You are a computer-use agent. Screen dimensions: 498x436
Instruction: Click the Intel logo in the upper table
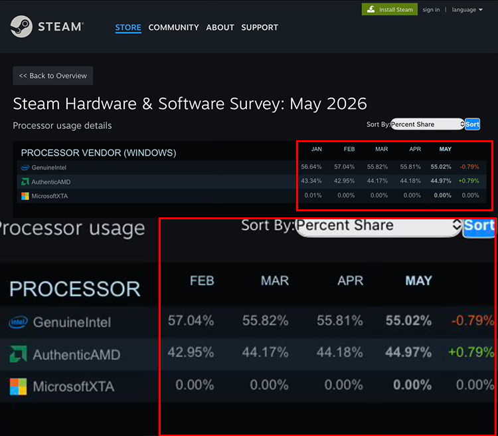click(25, 167)
